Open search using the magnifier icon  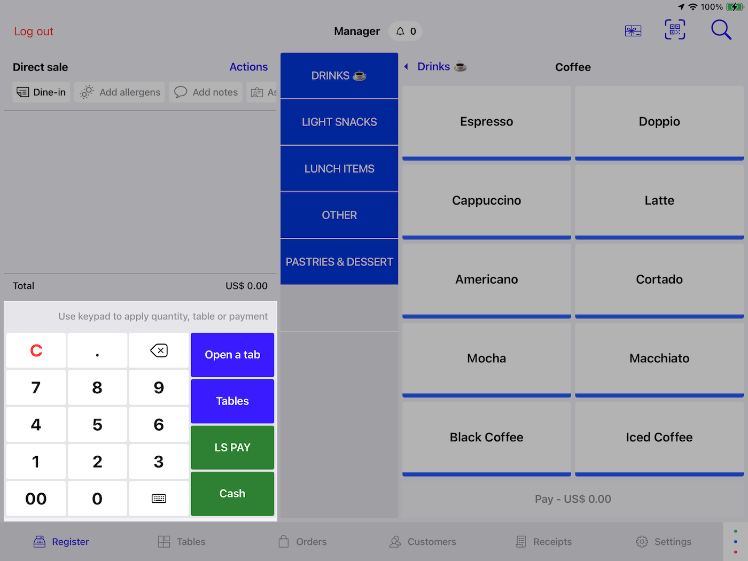coord(721,30)
